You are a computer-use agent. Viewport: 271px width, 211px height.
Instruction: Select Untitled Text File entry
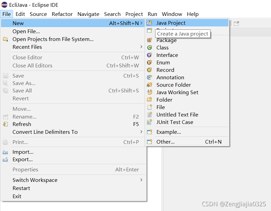pos(187,114)
